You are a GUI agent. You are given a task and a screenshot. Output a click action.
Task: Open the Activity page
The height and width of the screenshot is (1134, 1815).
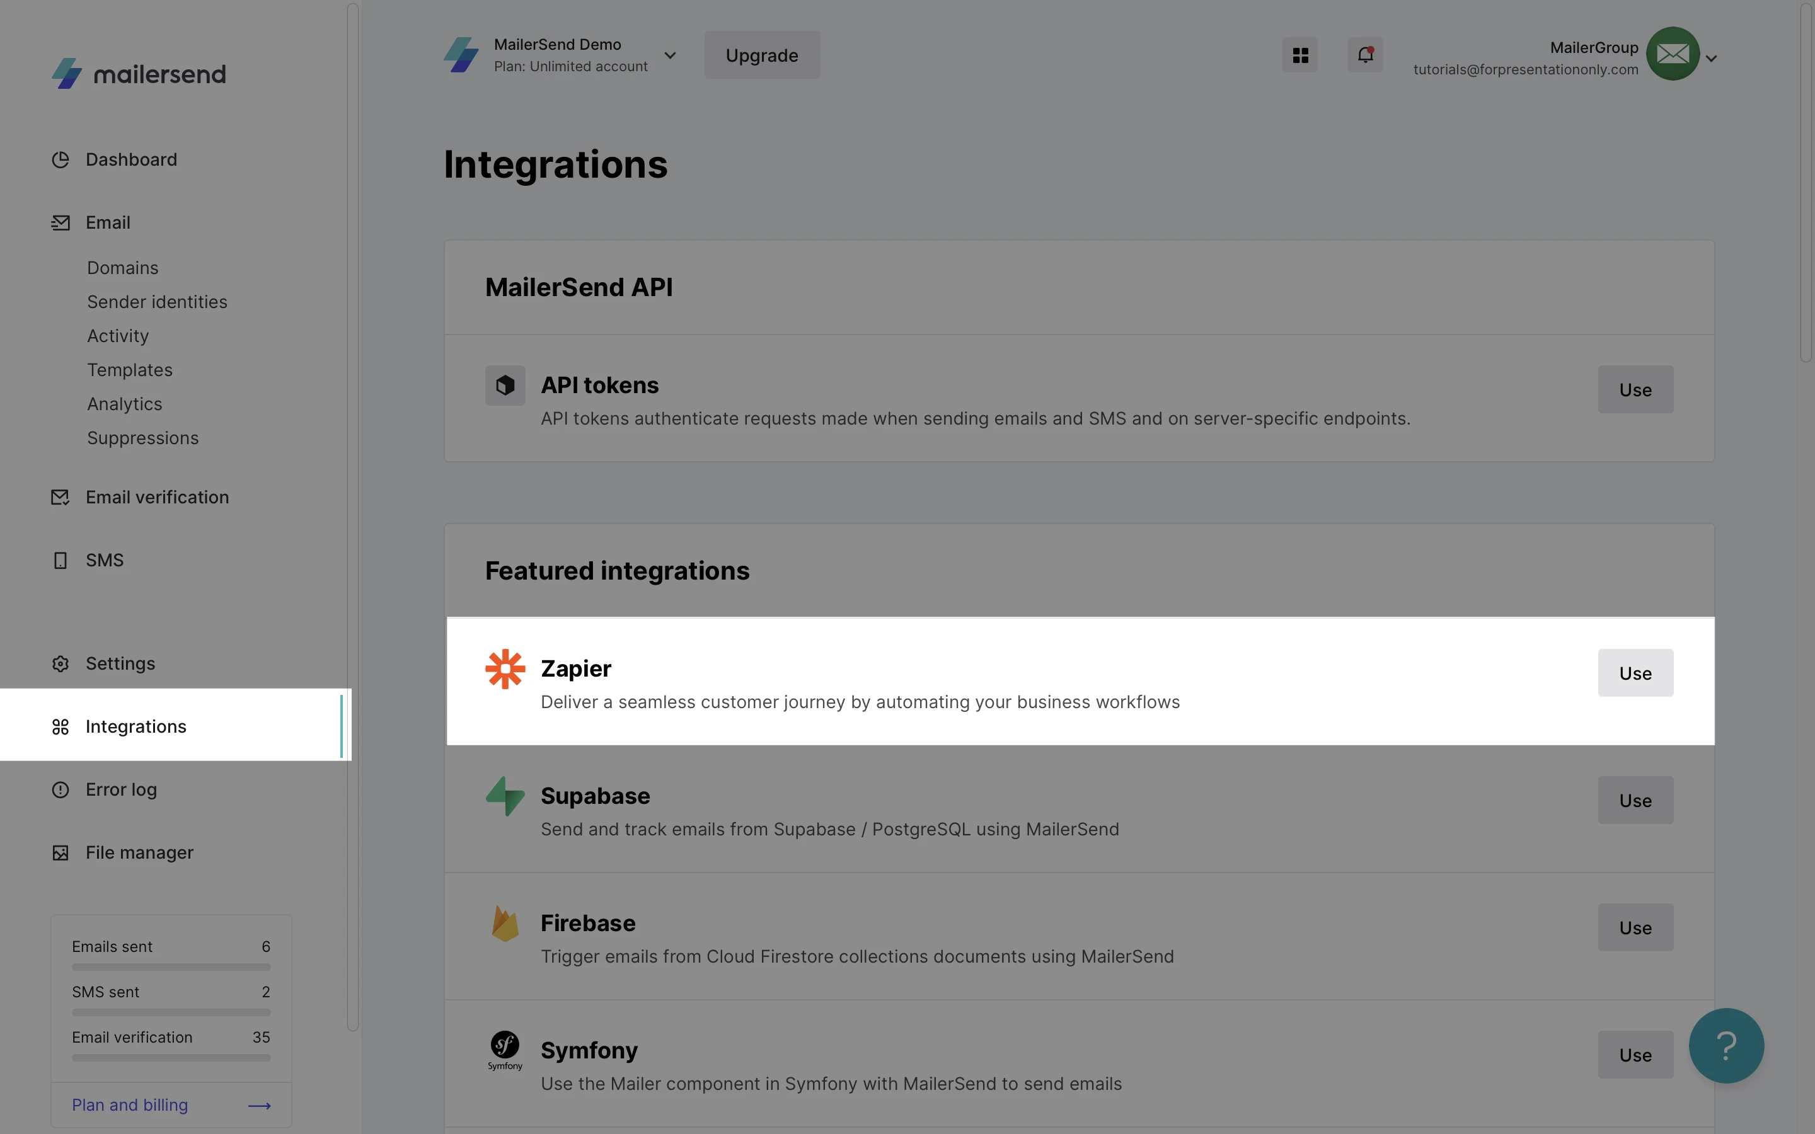(118, 336)
